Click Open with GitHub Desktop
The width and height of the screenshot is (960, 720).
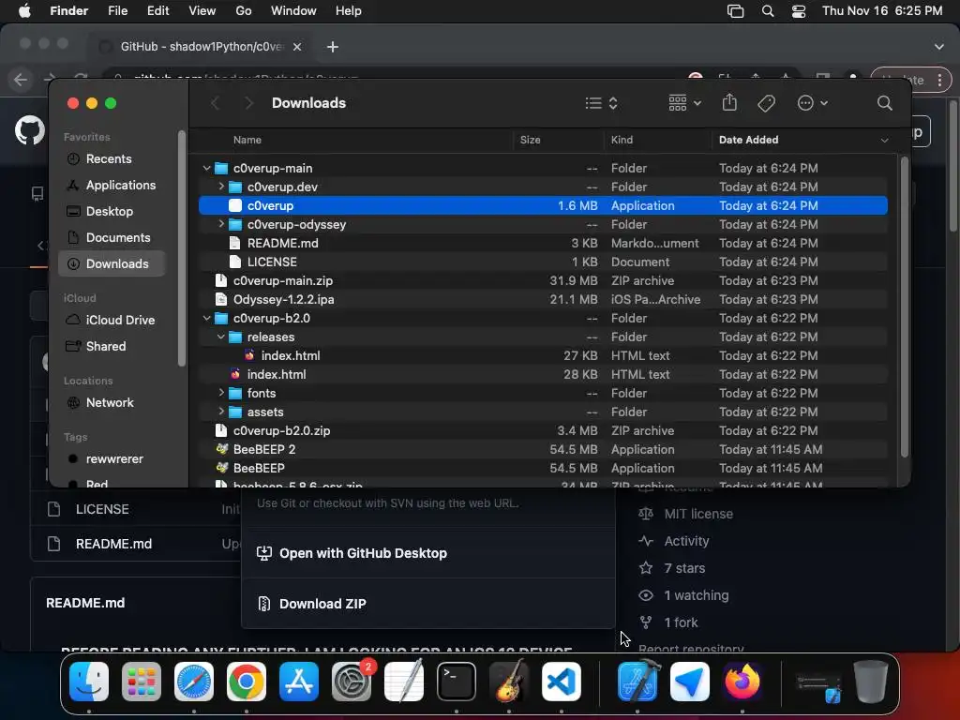[363, 553]
